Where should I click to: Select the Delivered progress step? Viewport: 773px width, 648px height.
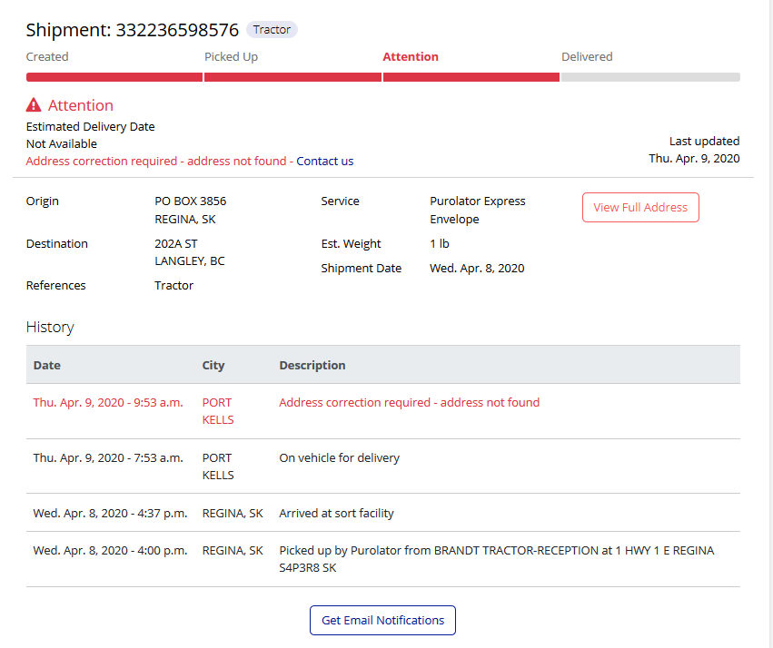point(587,57)
